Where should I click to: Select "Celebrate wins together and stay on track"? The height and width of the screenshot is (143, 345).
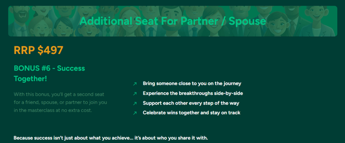(191, 113)
